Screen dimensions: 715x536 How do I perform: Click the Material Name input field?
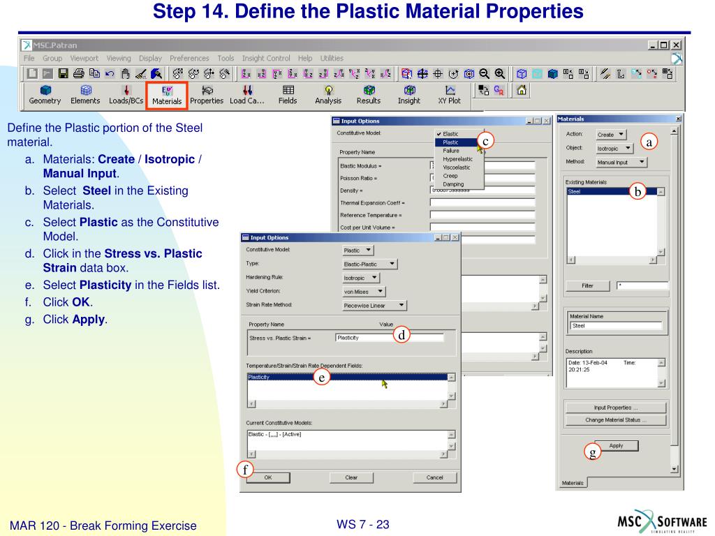coord(616,325)
